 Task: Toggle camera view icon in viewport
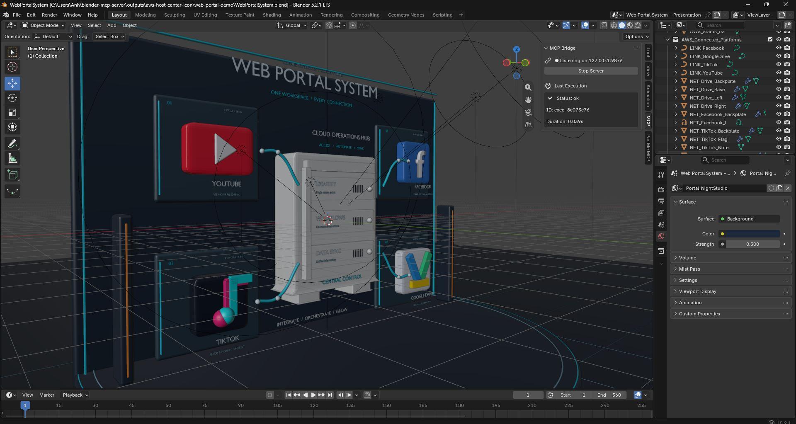[528, 112]
